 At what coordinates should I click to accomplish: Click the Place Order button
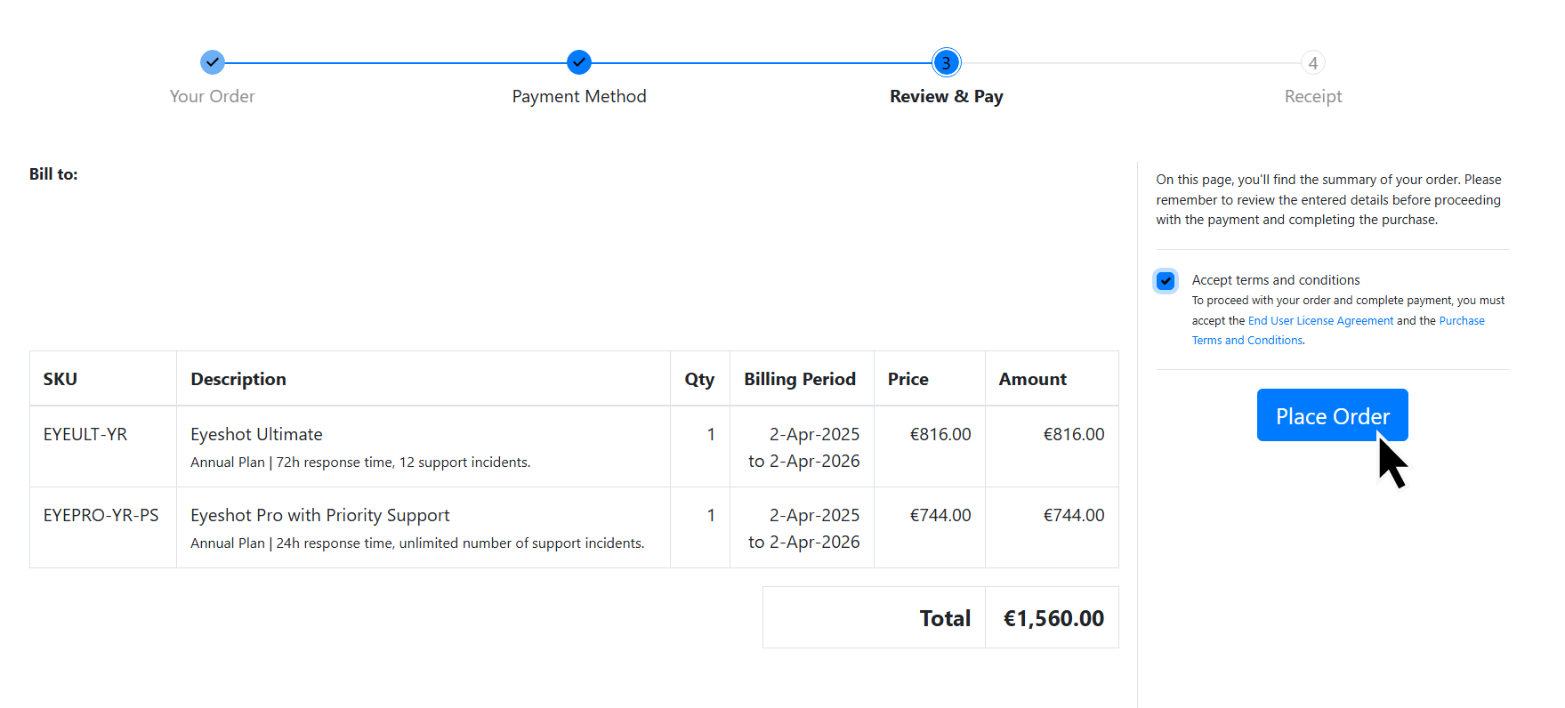pos(1332,414)
